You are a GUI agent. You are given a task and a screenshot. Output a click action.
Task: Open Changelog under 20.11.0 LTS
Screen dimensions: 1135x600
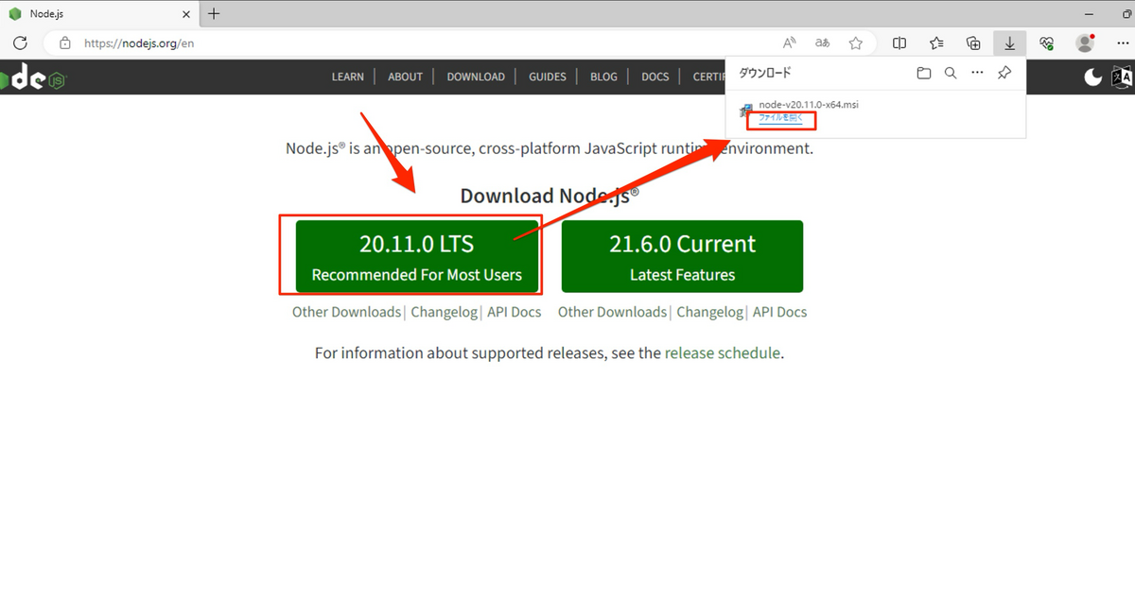pyautogui.click(x=445, y=312)
